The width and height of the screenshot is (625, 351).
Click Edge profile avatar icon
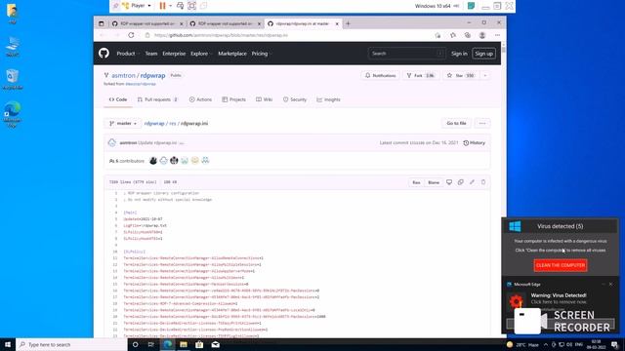[x=482, y=35]
